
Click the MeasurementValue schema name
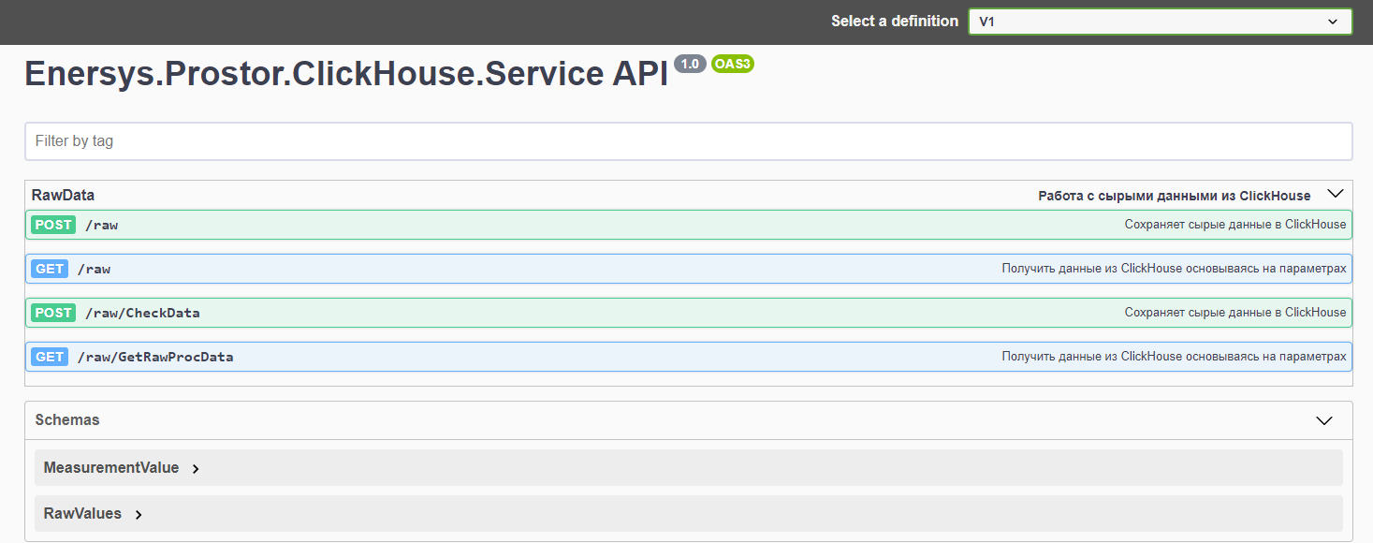pos(111,468)
